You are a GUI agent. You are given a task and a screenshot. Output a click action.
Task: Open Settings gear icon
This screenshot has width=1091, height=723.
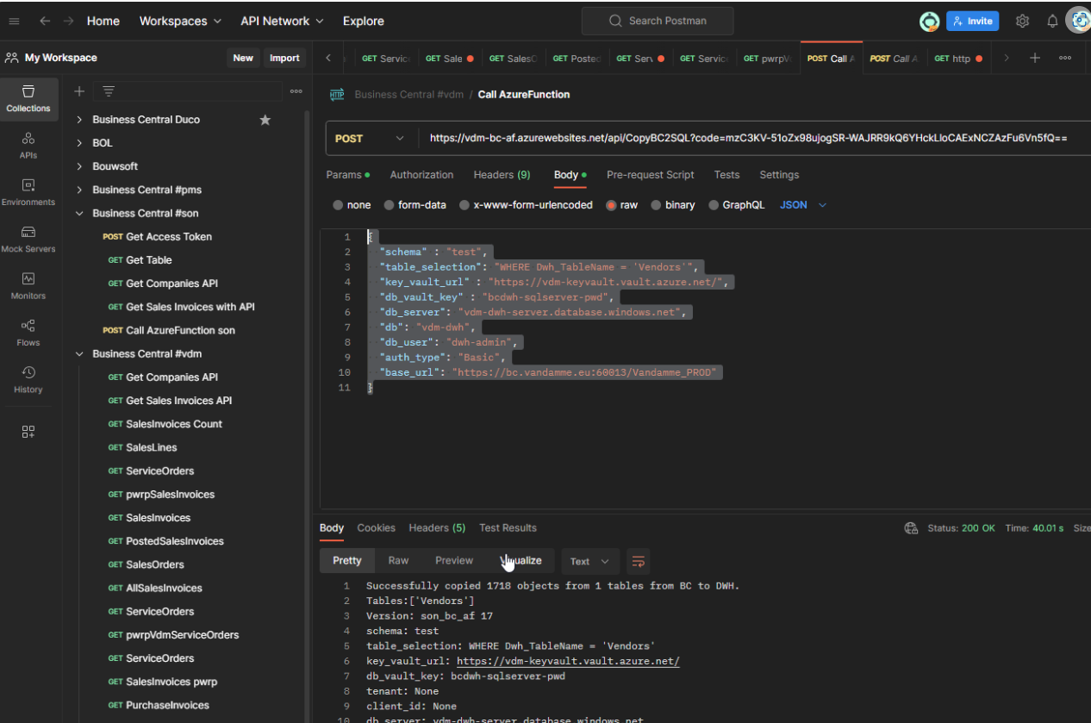pos(1022,21)
